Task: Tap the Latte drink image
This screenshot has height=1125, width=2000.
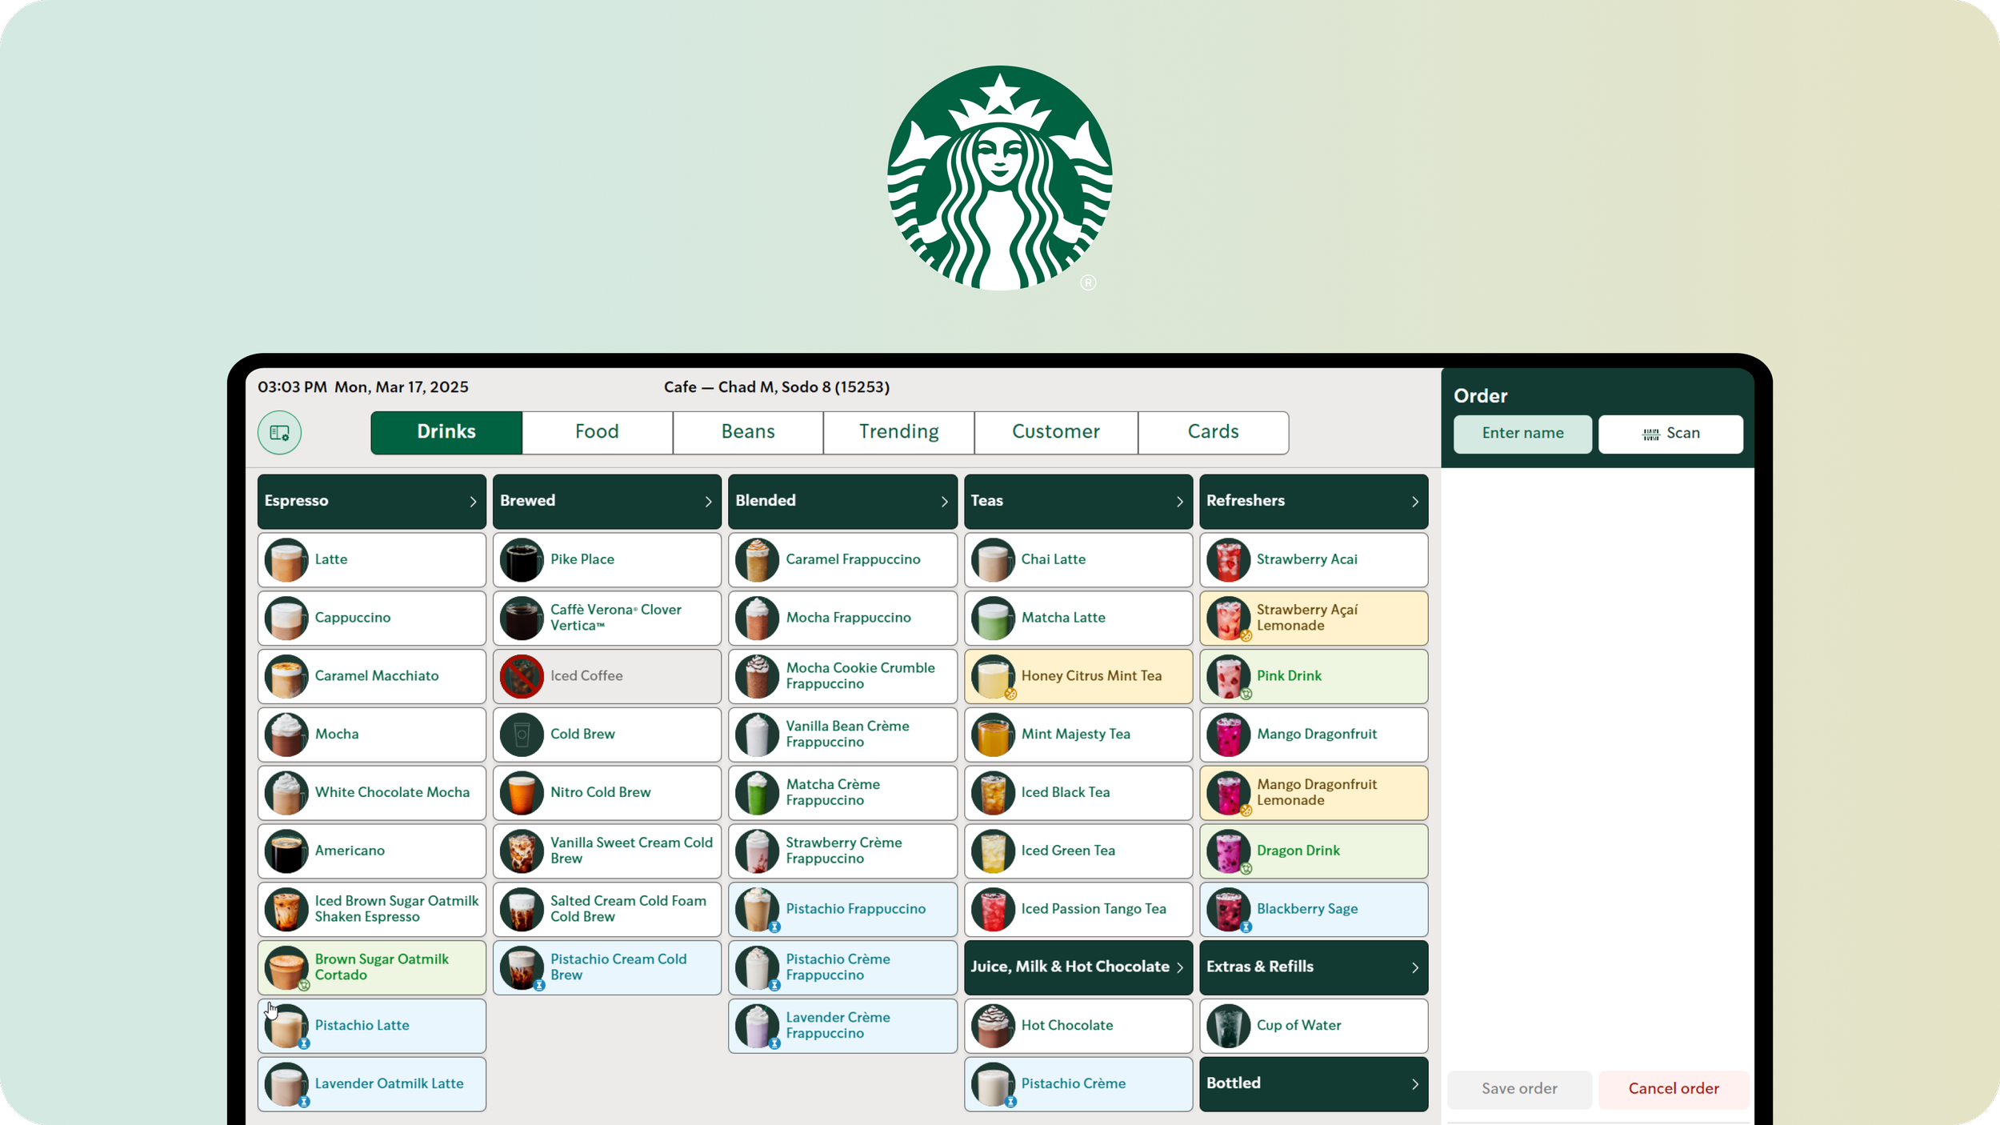Action: [x=286, y=560]
